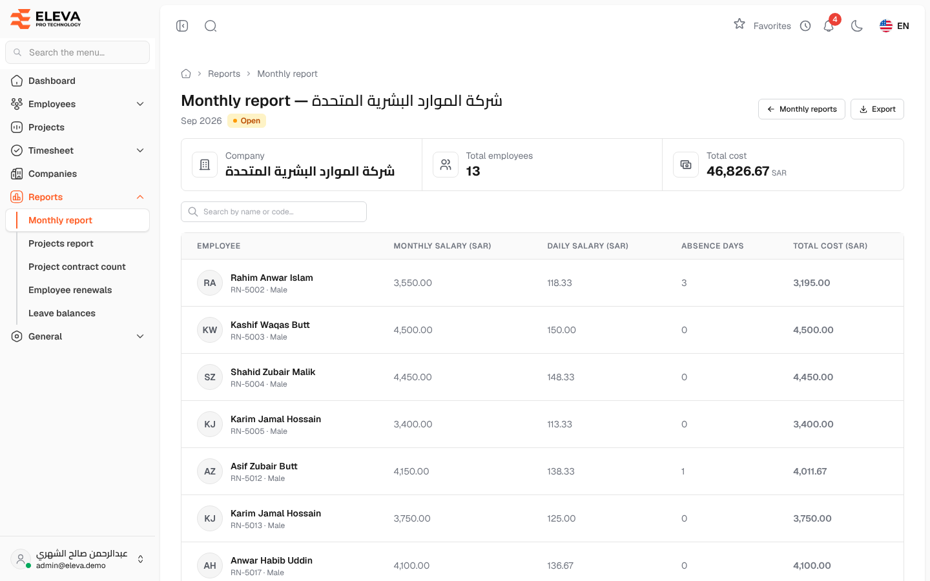Click Absence Days column header

pyautogui.click(x=712, y=246)
